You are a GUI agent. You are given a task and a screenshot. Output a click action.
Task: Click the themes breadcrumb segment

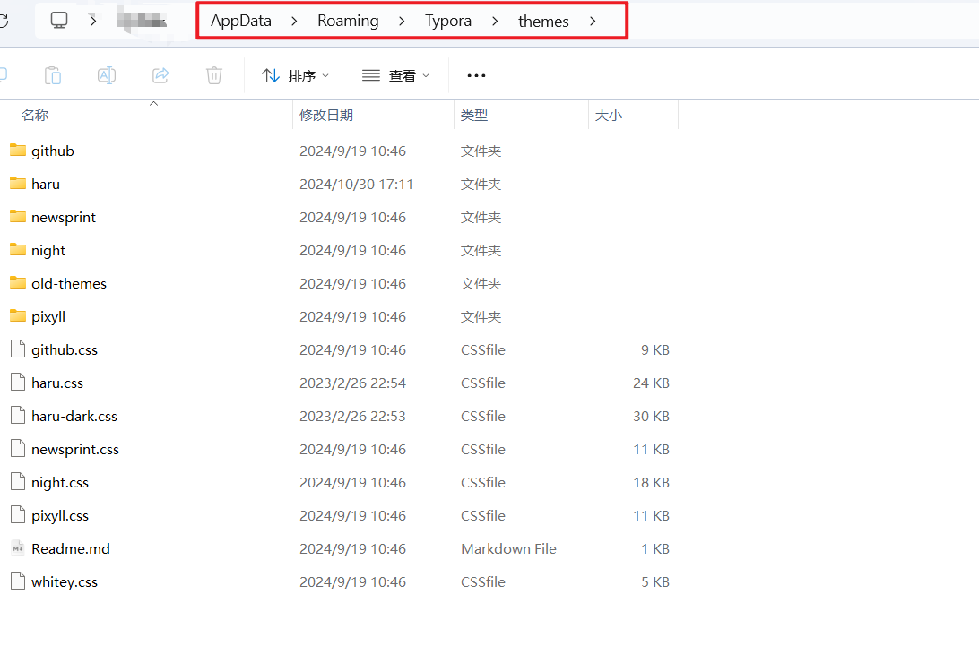543,22
